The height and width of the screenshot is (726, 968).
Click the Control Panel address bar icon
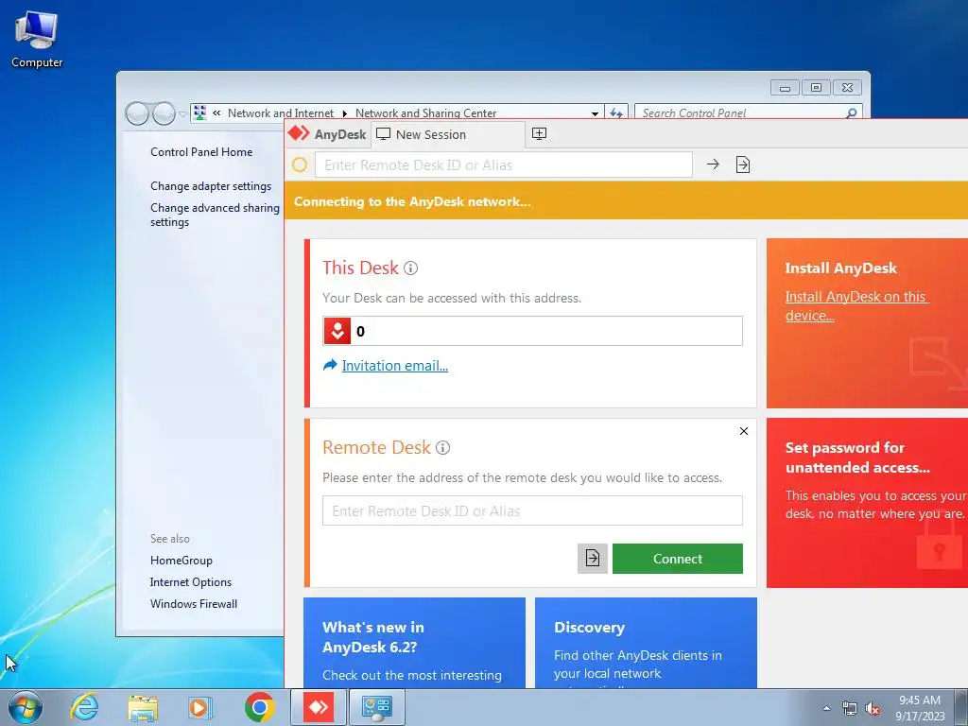click(199, 113)
